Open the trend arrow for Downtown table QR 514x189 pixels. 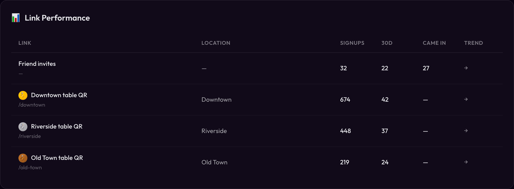466,99
